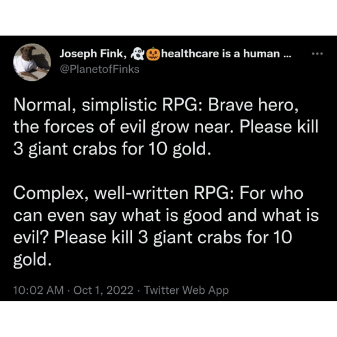Open the tweet's three-dot more options menu
The height and width of the screenshot is (337, 337).
[x=317, y=54]
